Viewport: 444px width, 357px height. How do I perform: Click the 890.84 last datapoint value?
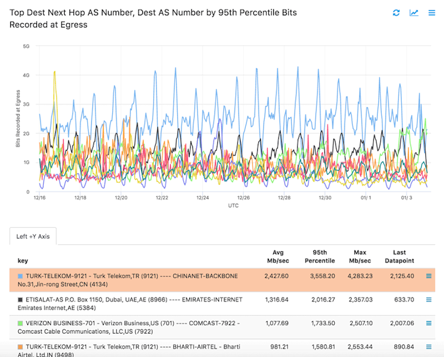(404, 347)
